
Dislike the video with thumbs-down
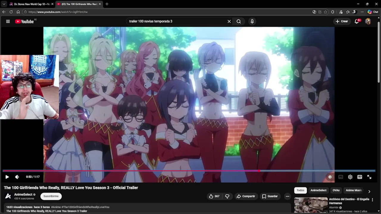click(x=227, y=196)
